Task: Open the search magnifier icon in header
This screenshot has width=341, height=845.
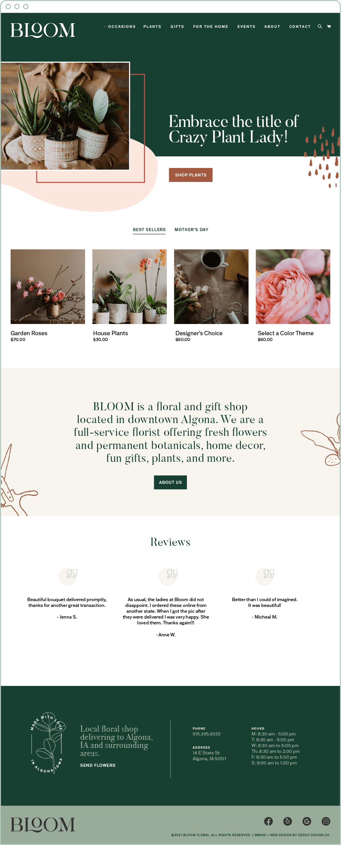Action: [x=320, y=26]
